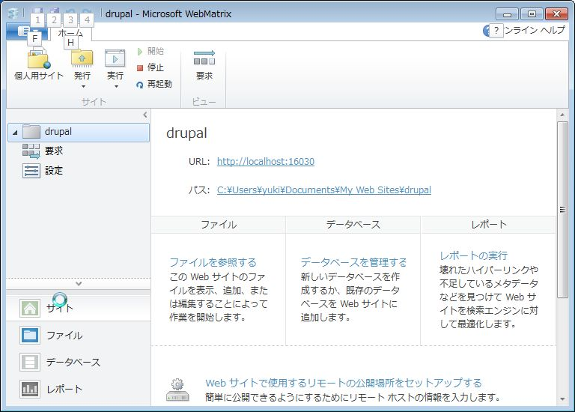Collapse the drupal tree node

click(x=15, y=133)
